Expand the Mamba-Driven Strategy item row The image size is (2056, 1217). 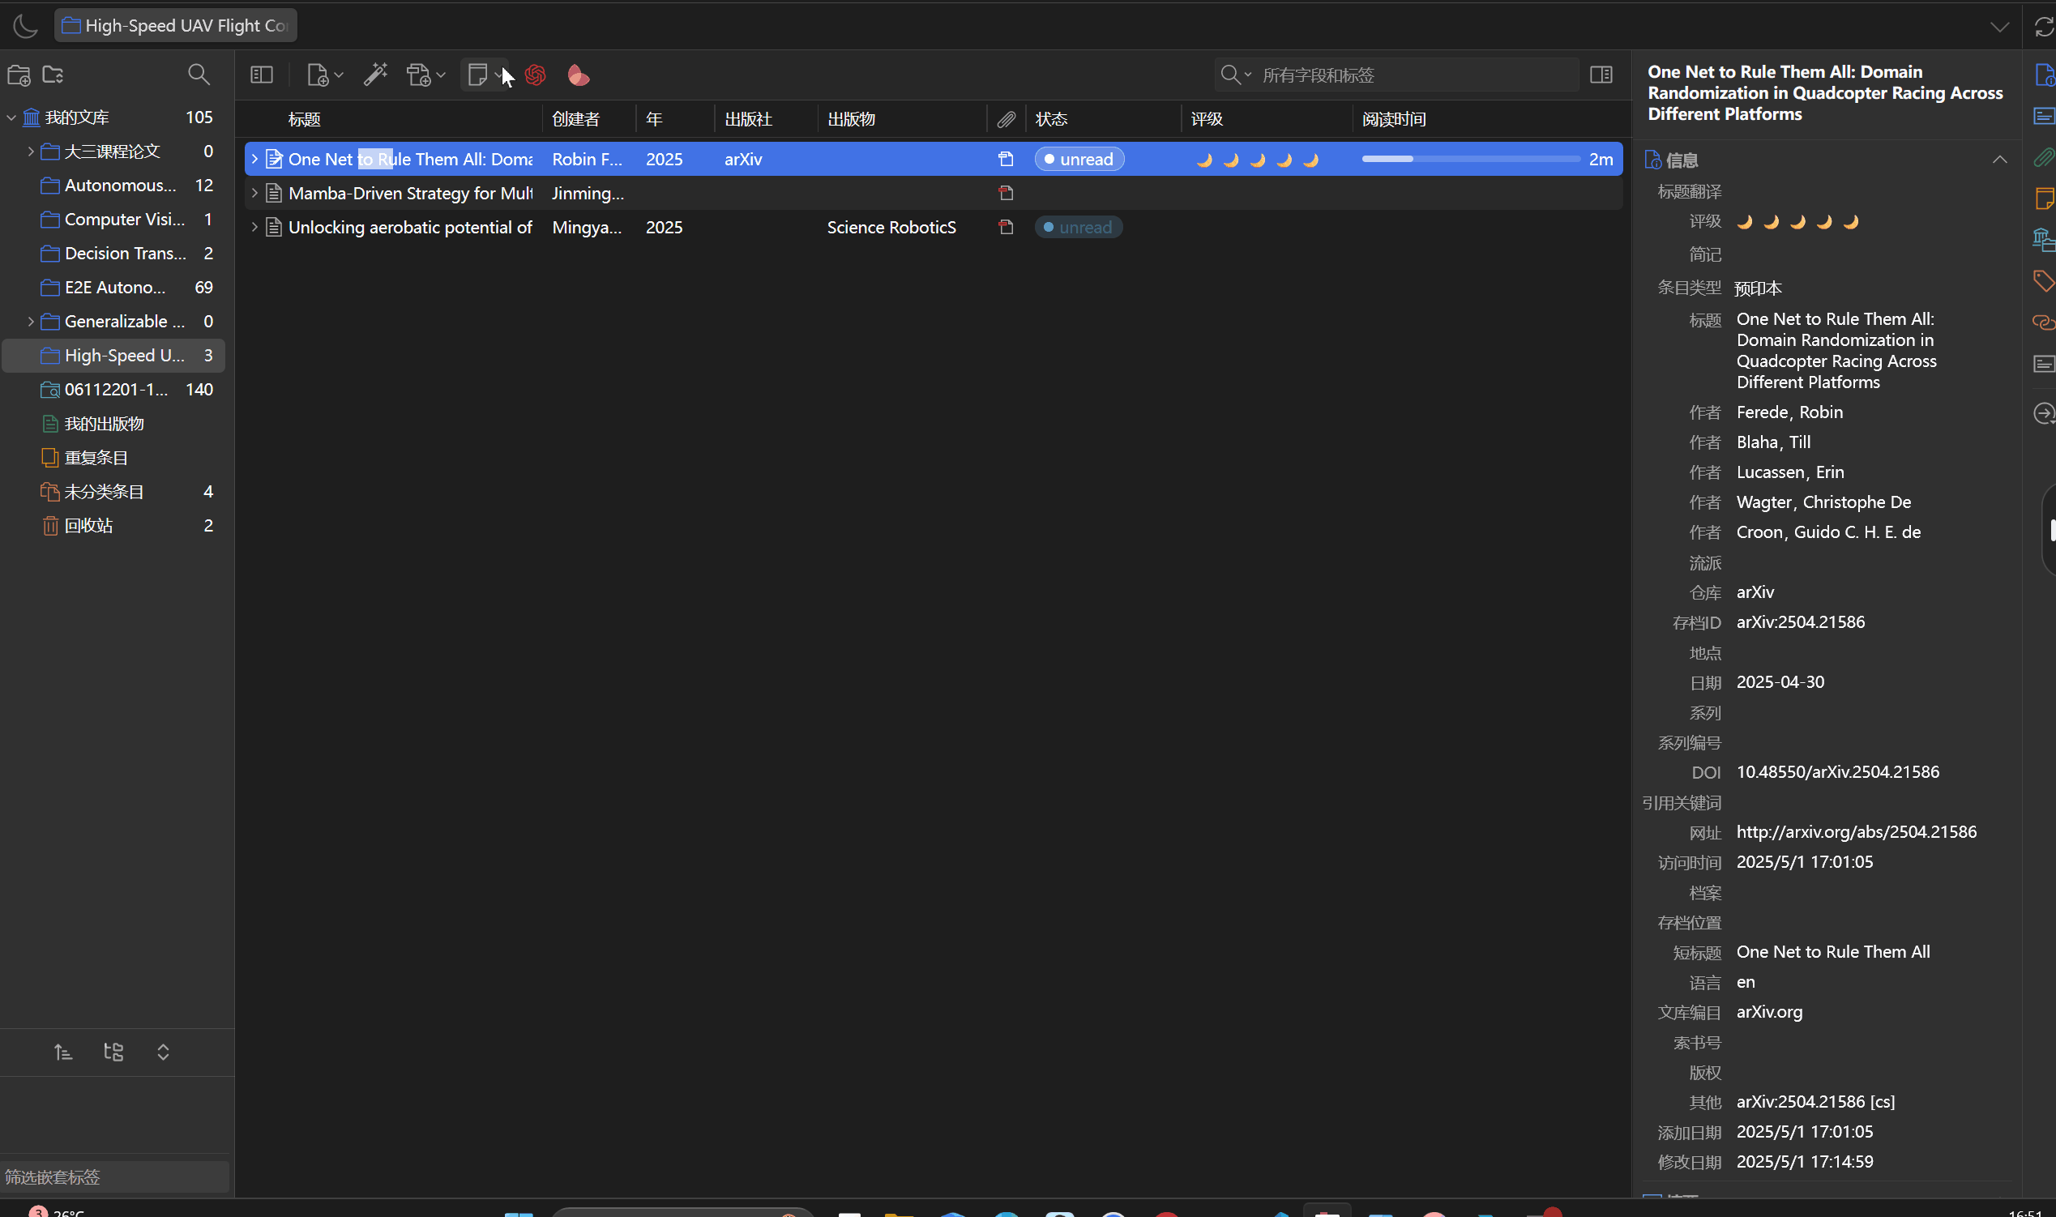point(254,193)
